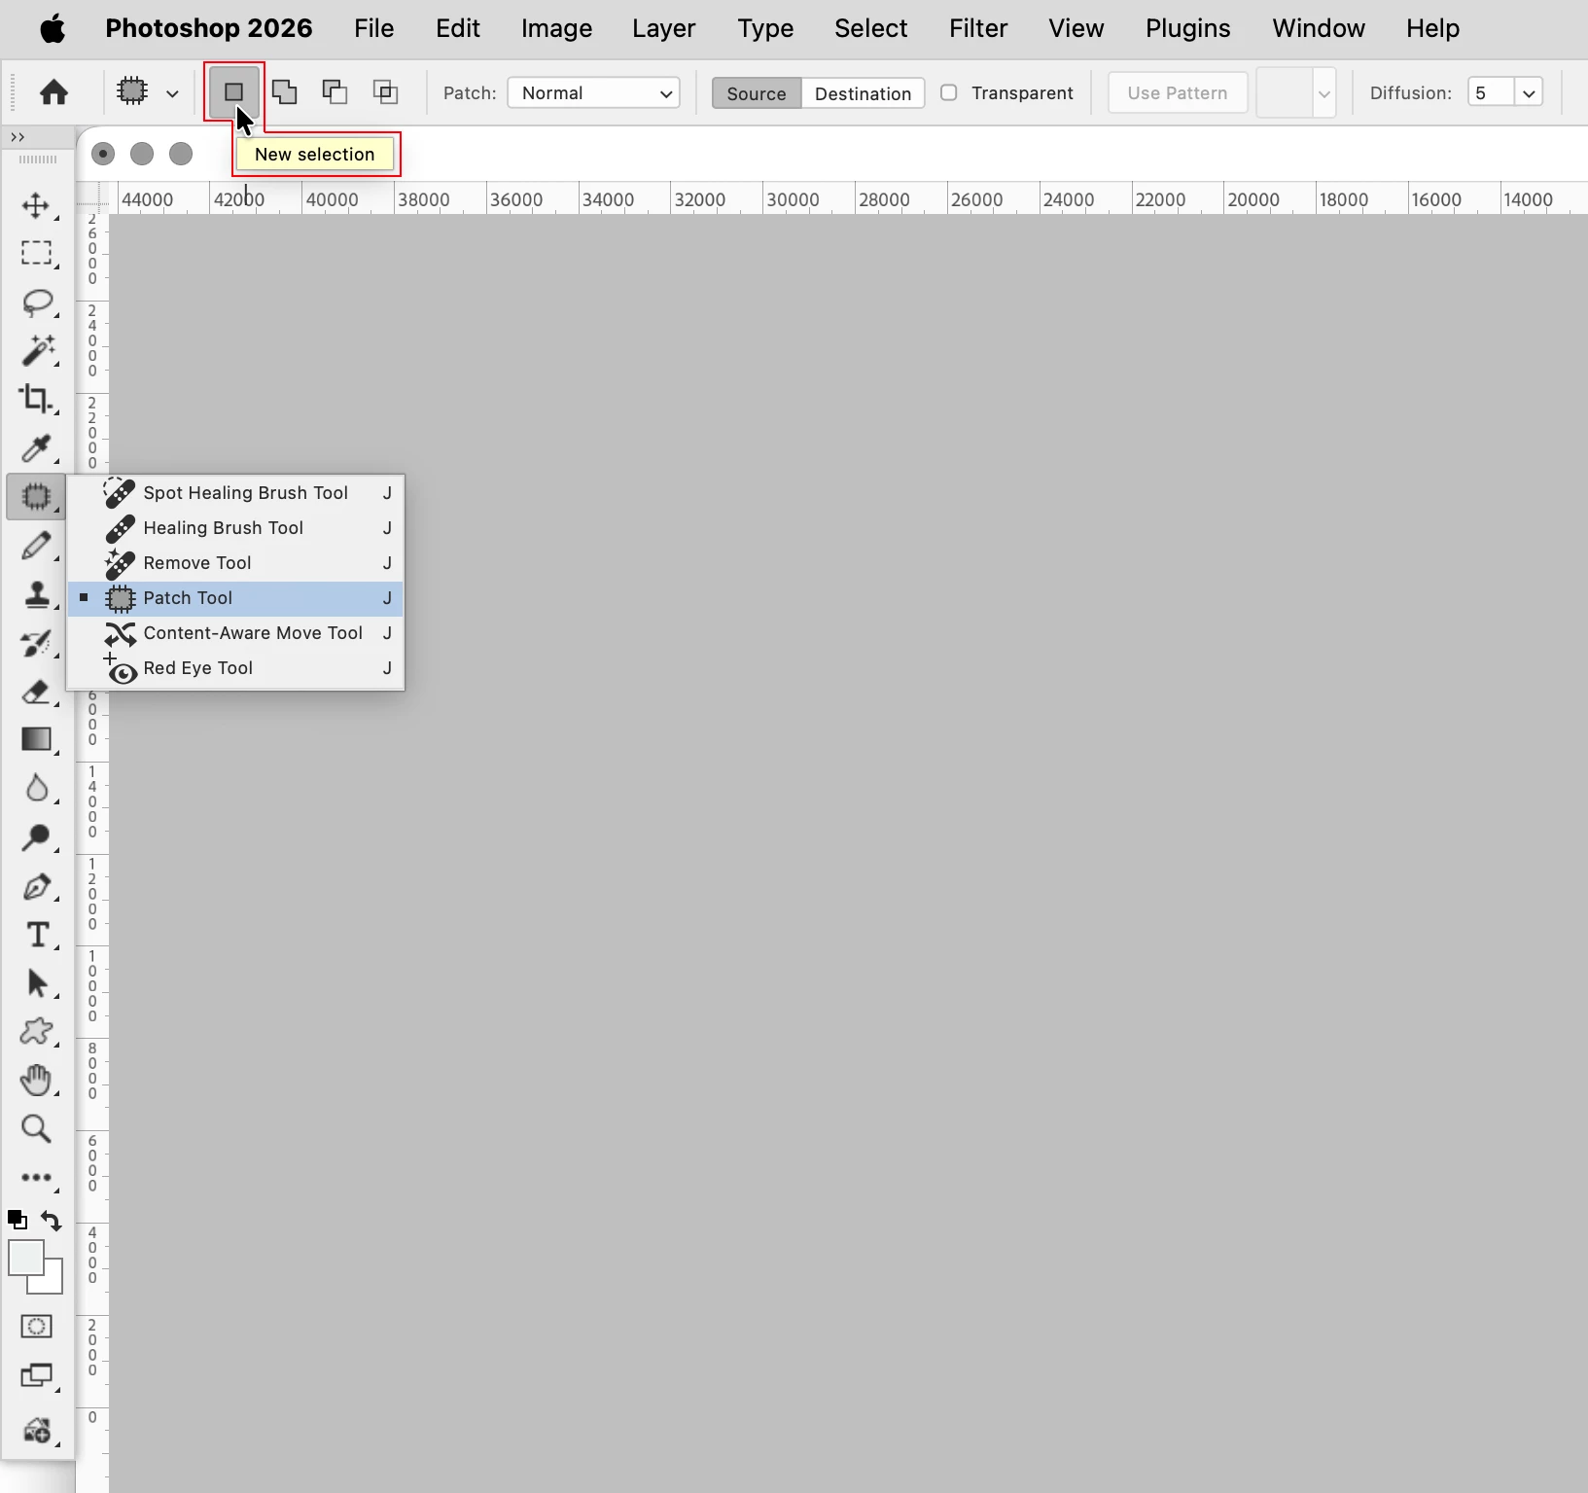Go to the Home screen

(53, 92)
